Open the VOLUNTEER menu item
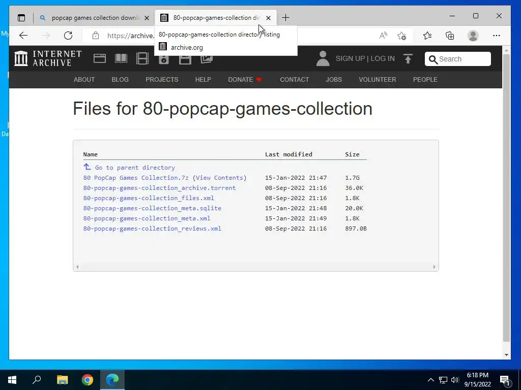Viewport: 521px width, 390px height. [378, 80]
